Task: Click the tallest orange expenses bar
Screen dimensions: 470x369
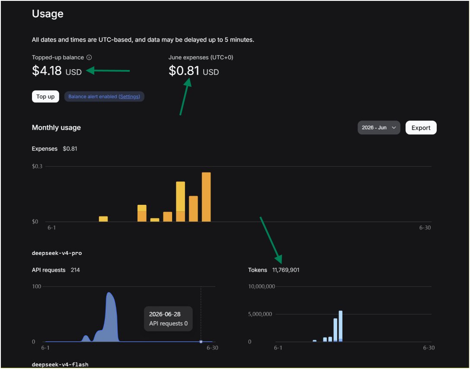Action: (206, 197)
